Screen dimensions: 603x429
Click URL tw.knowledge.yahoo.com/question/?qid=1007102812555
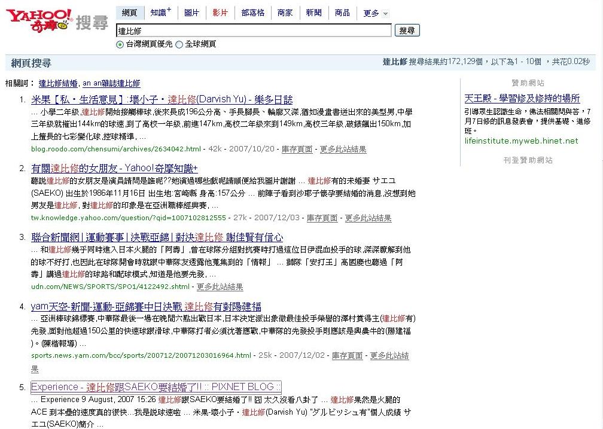(x=129, y=218)
